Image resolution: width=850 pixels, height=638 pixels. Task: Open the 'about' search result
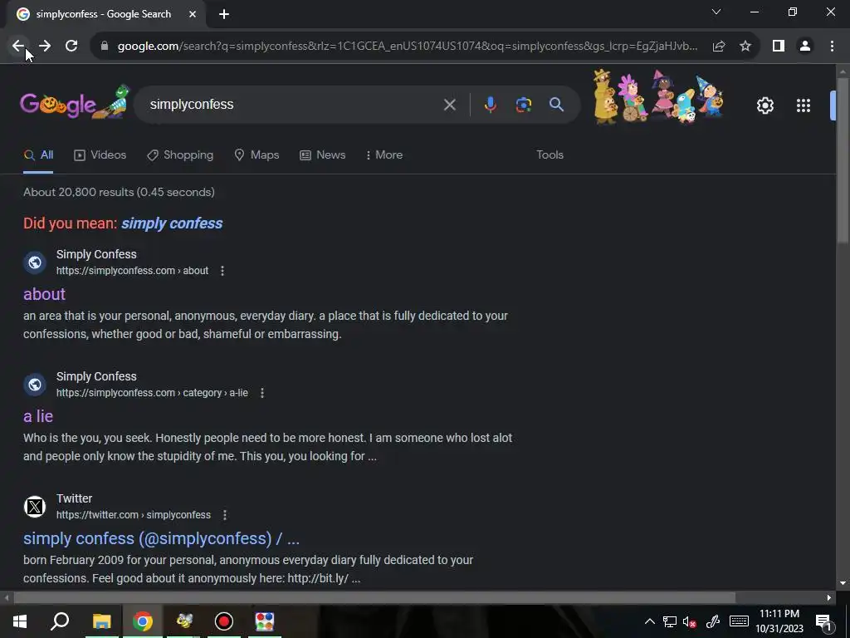[45, 294]
